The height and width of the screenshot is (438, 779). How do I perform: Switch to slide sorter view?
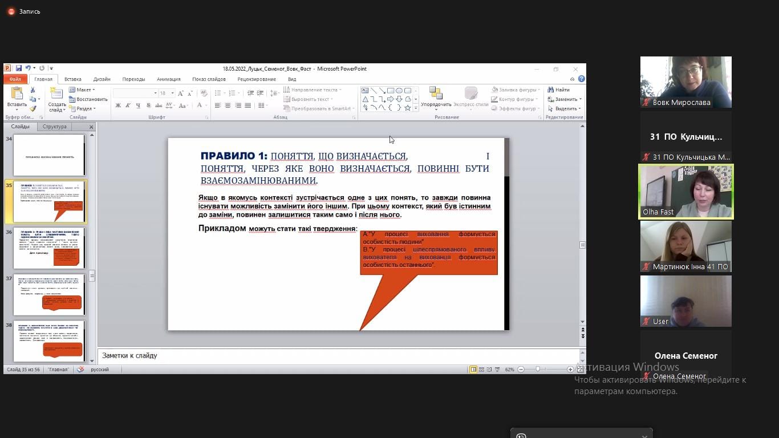[481, 370]
